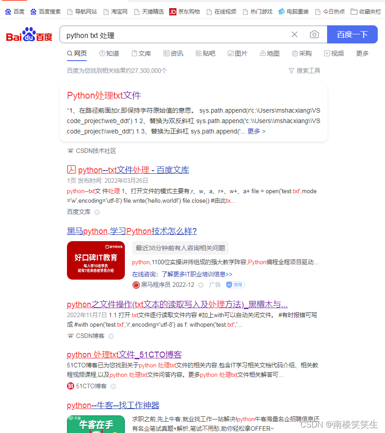
Task: Click the 保障 verified badge
Action: click(235, 285)
